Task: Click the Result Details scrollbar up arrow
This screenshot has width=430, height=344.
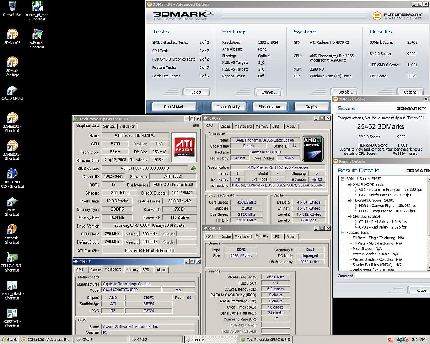Action: pos(428,178)
